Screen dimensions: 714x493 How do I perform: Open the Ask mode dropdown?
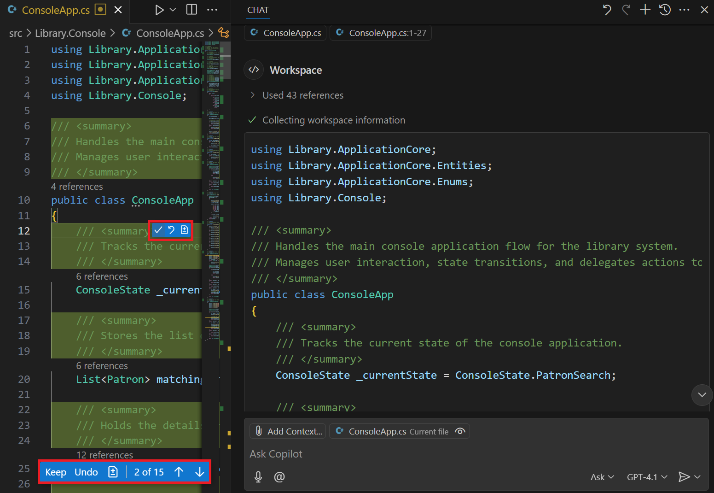click(x=601, y=477)
